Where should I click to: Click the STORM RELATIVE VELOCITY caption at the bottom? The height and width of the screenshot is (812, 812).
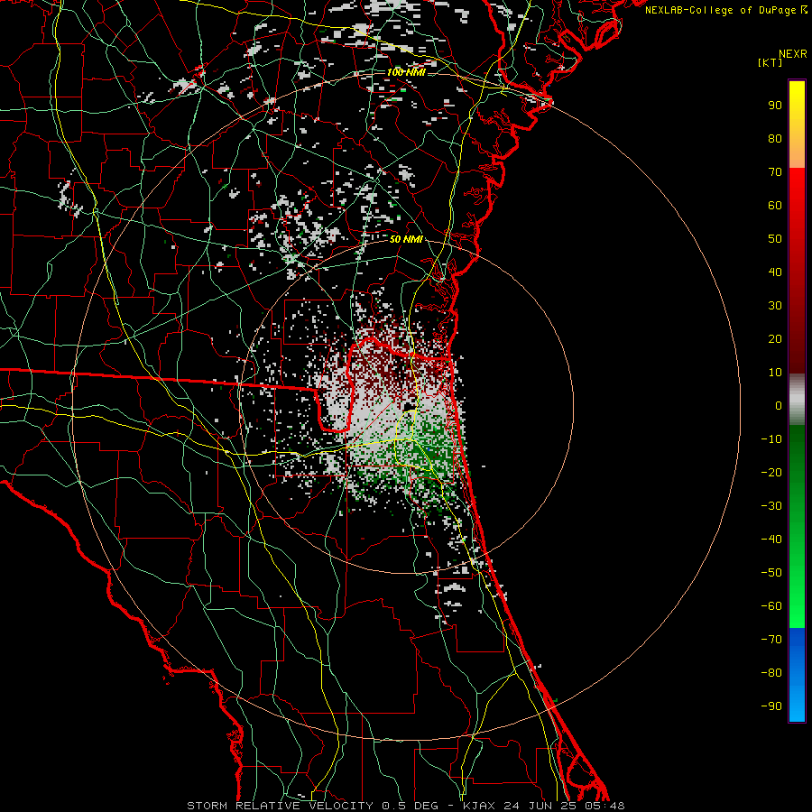(282, 806)
